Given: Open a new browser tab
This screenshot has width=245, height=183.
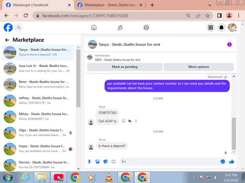Looking at the screenshot, I should point(152,5).
